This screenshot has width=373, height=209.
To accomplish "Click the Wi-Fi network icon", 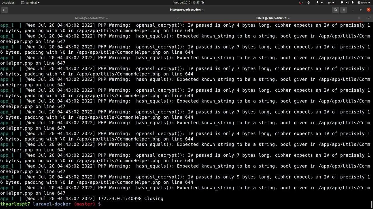I will pyautogui.click(x=342, y=3).
